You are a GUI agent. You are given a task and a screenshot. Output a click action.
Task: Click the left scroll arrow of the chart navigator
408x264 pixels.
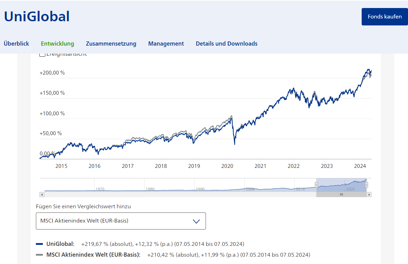(x=42, y=195)
